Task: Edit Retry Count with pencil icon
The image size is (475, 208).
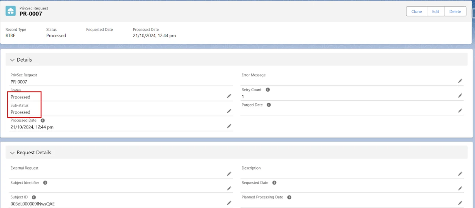Action: 460,96
